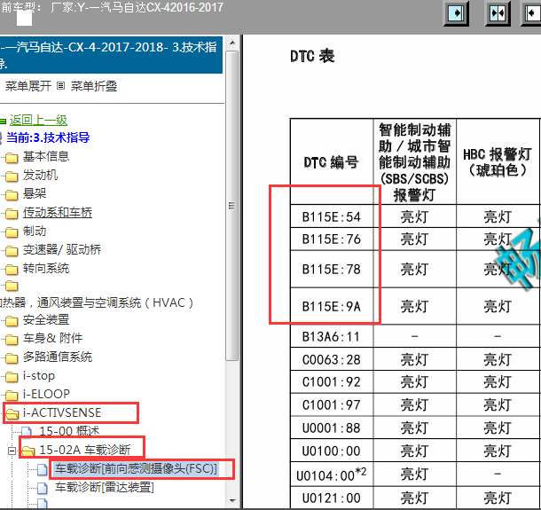Click the 菜单折叠 list icon
The image size is (541, 510).
(60, 85)
